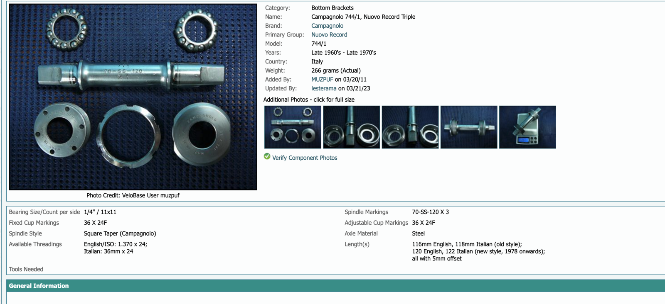
Task: Click the General Information section header
Action: [x=39, y=286]
